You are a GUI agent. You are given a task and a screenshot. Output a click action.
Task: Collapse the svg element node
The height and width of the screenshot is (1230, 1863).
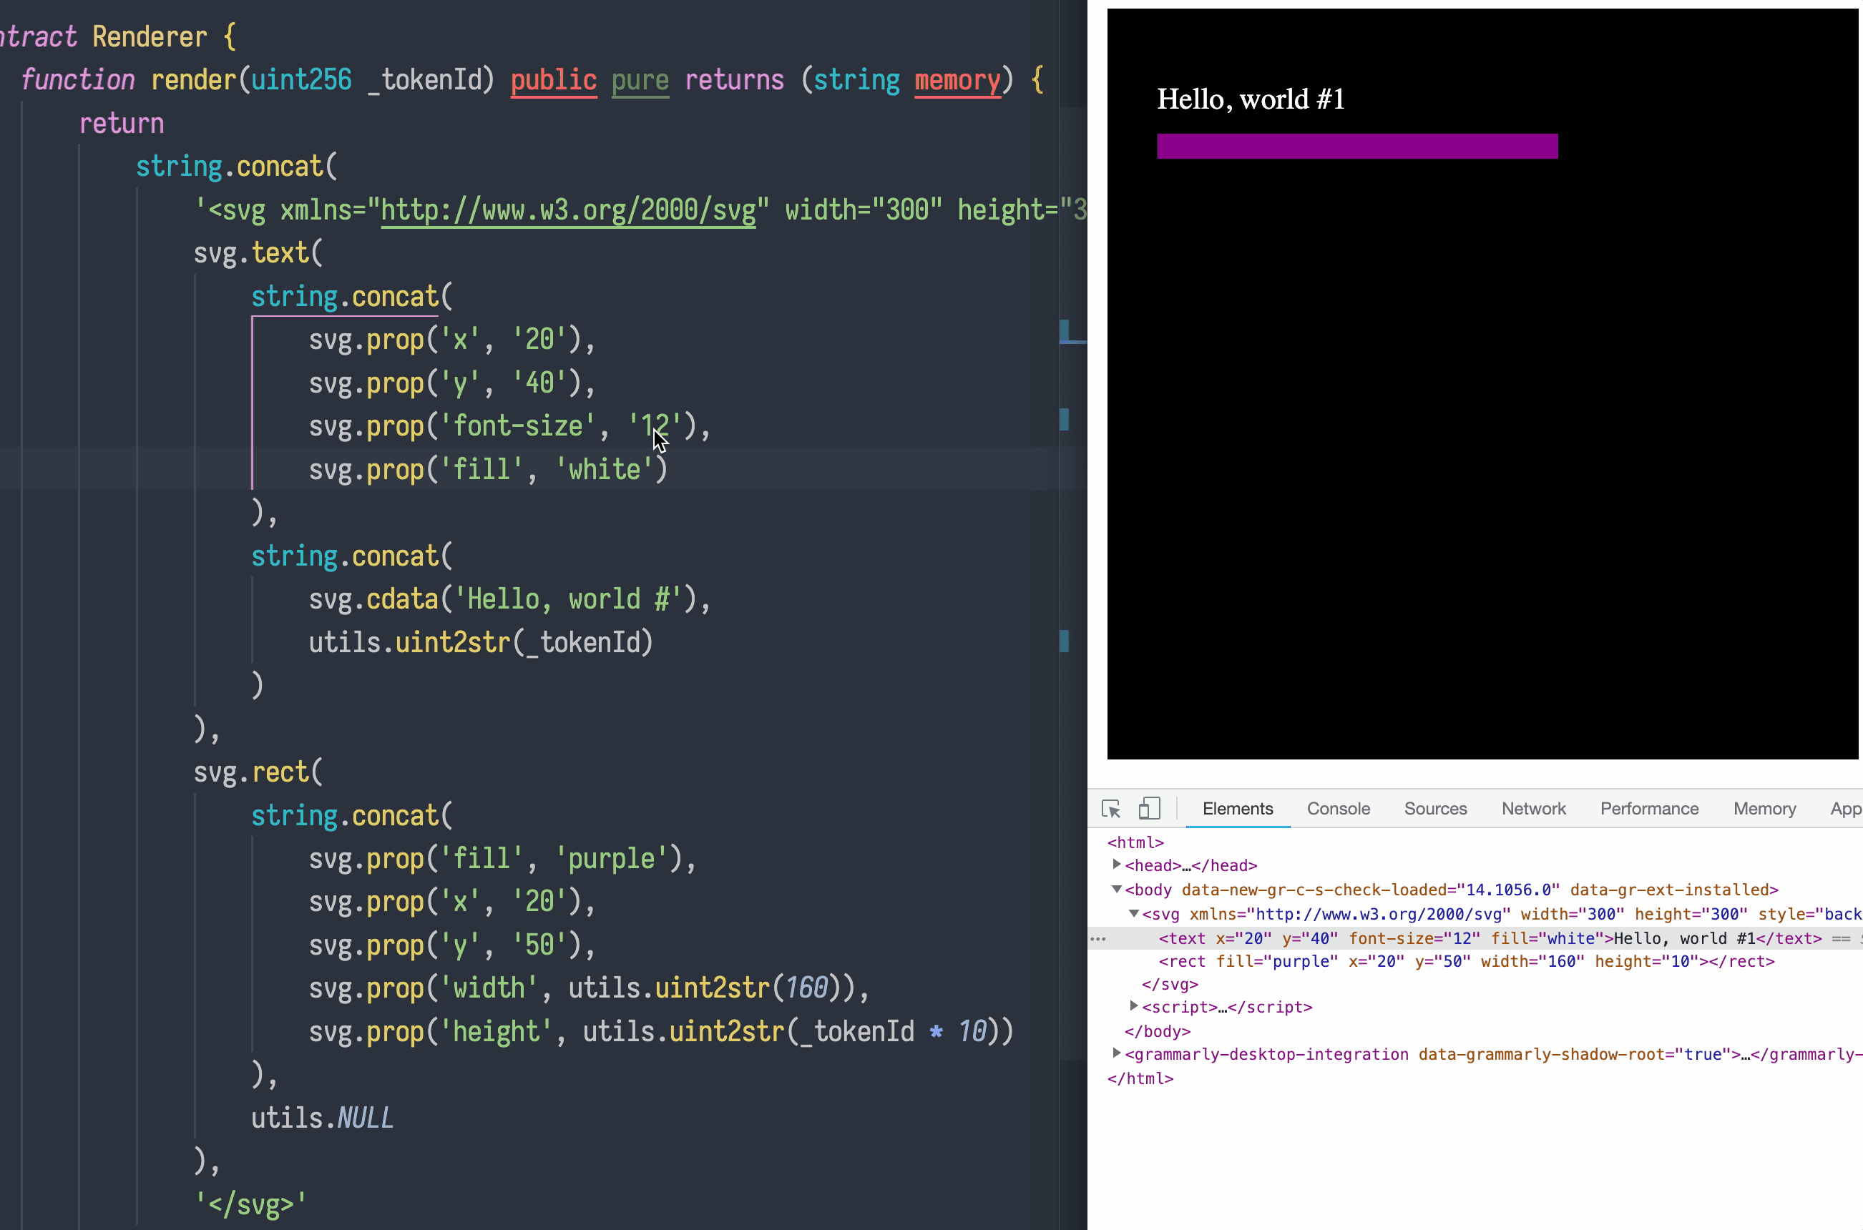coord(1133,913)
